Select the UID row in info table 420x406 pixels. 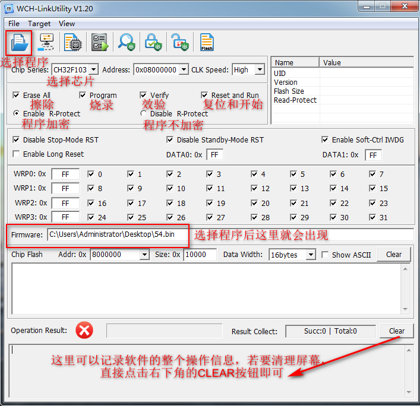[343, 74]
